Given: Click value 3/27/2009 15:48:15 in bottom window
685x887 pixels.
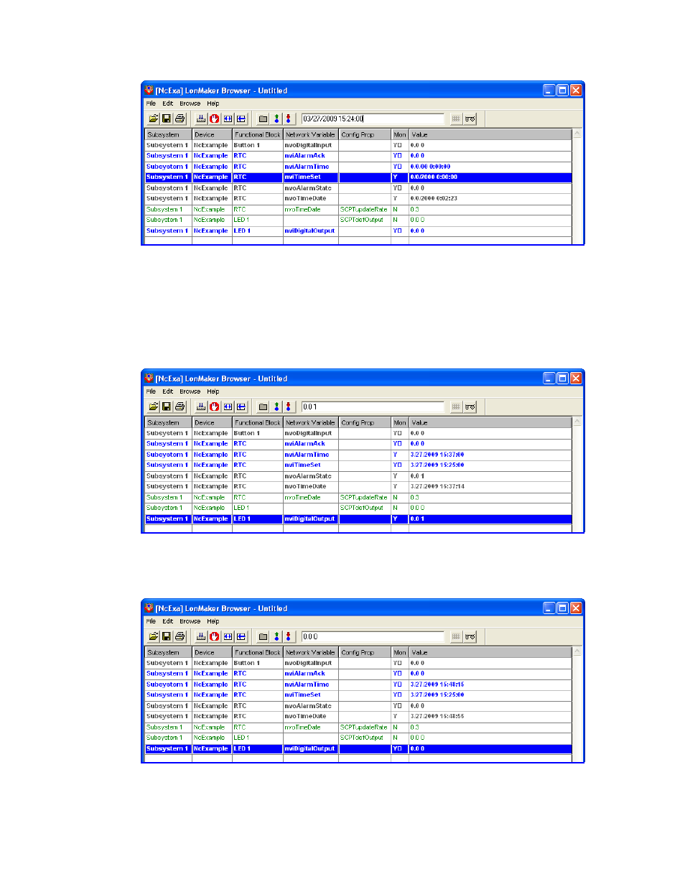Looking at the screenshot, I should click(x=437, y=684).
